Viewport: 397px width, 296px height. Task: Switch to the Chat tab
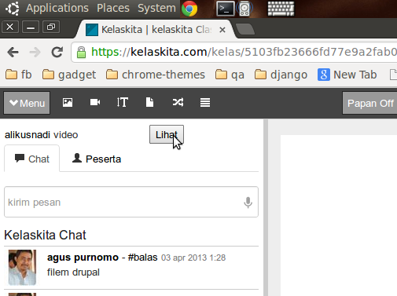point(32,159)
